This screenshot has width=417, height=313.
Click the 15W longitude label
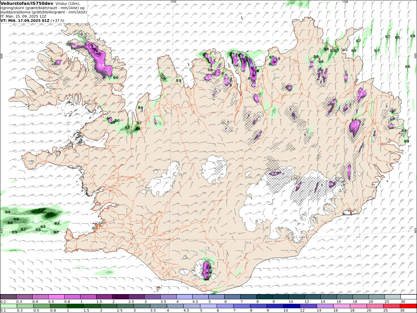coord(345,2)
